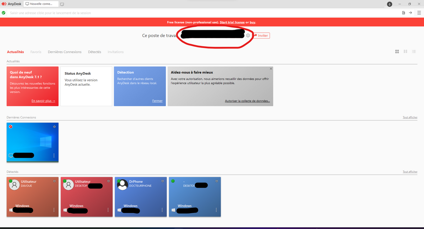Viewport: 424px width, 229px height.
Task: Click the file transfer icon in address bar
Action: click(403, 13)
